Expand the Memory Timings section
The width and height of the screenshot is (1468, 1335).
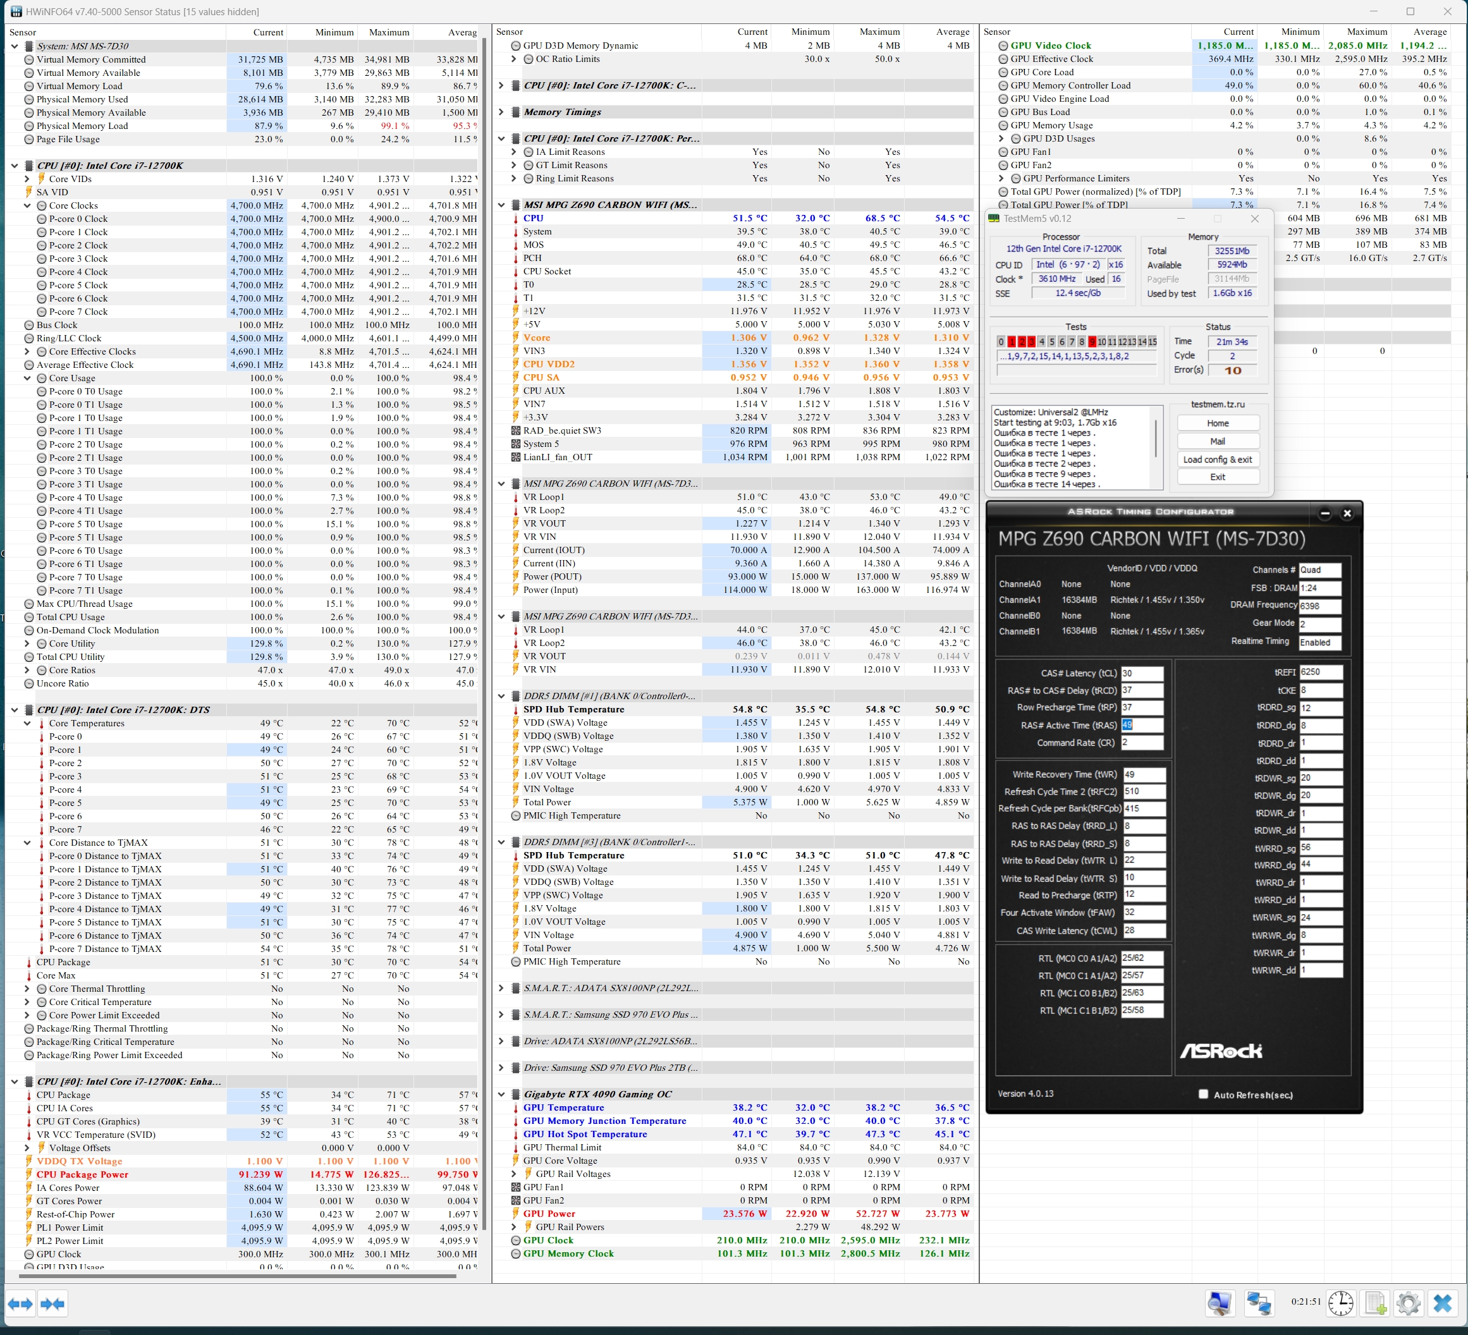pos(501,112)
